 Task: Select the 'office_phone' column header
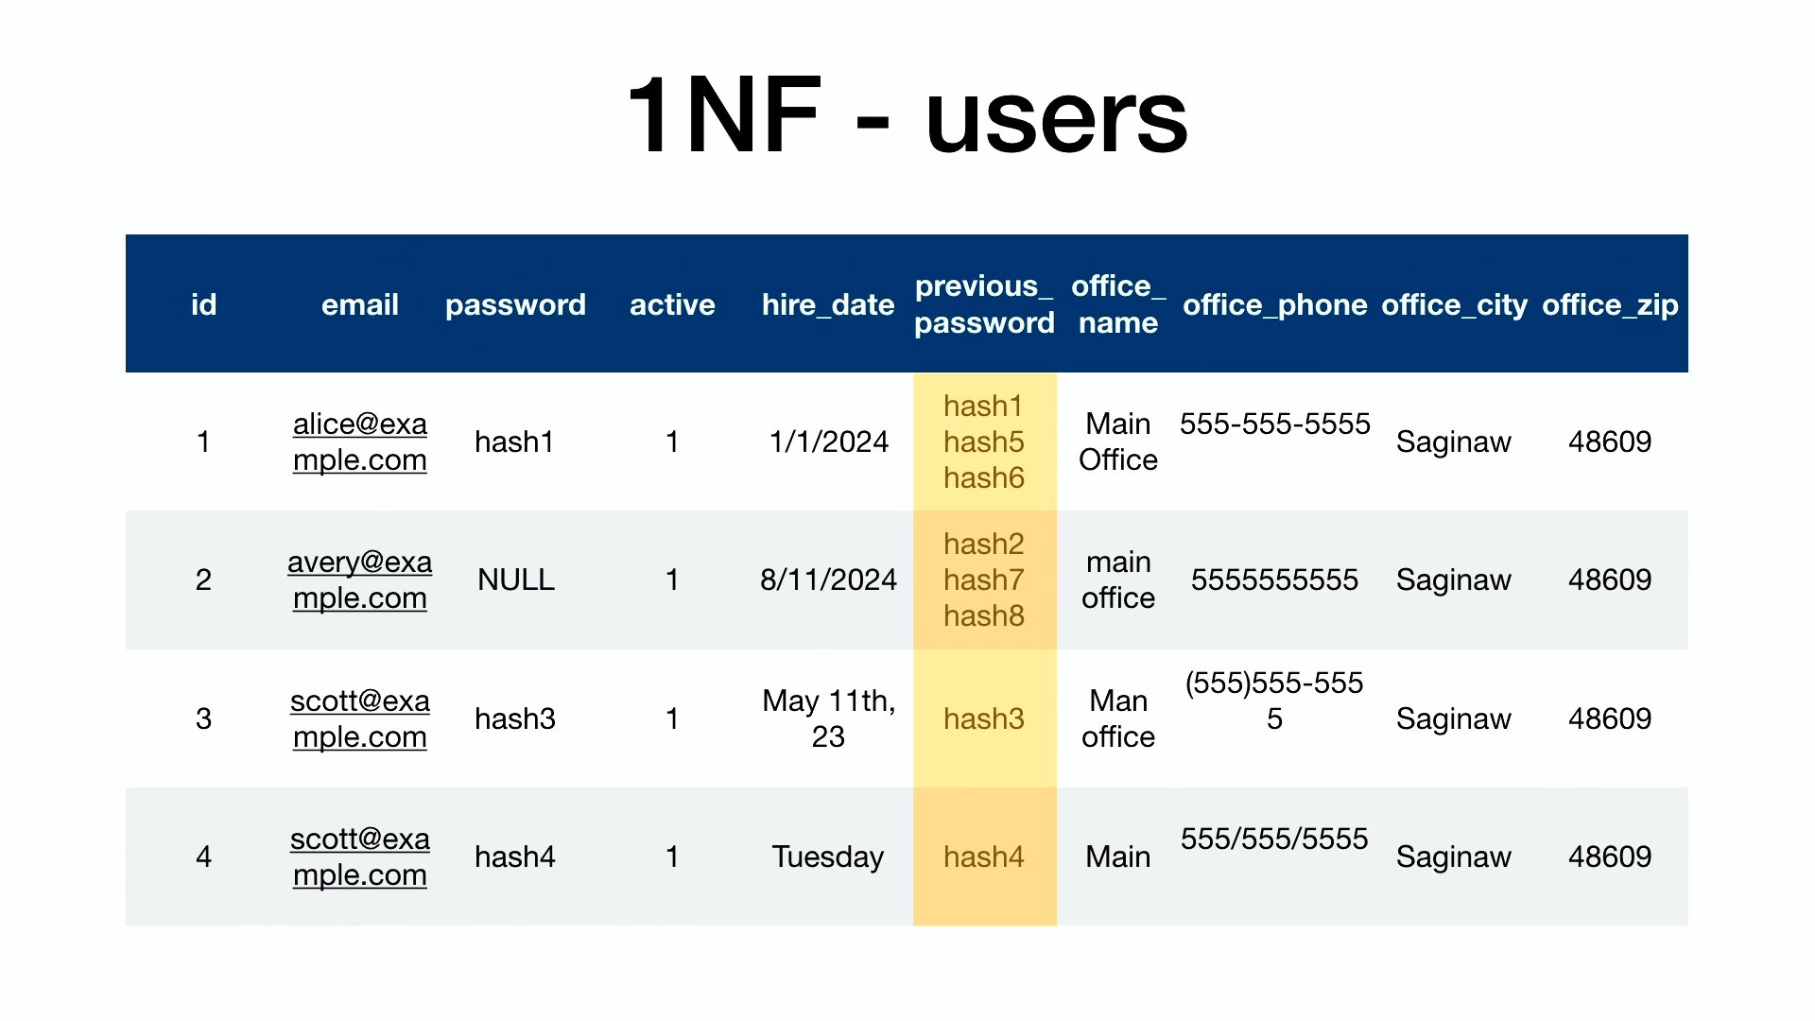tap(1274, 304)
